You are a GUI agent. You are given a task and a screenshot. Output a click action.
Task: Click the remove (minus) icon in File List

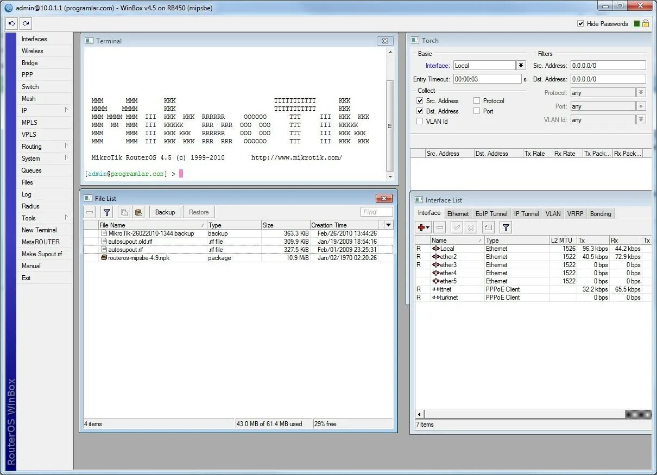[x=90, y=212]
